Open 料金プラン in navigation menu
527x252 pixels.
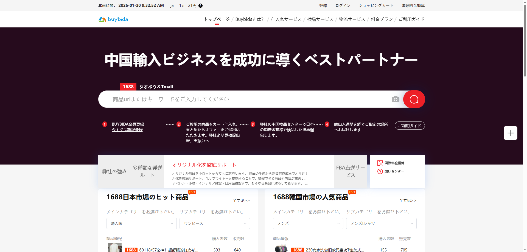382,19
